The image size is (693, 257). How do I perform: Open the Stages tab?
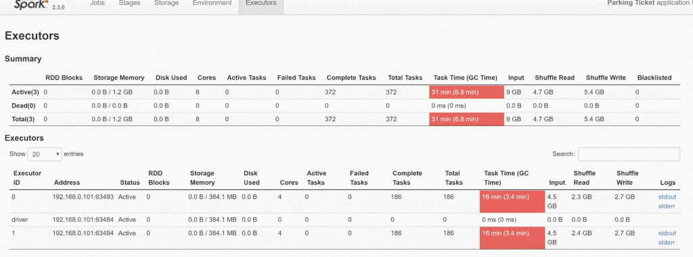(x=129, y=3)
